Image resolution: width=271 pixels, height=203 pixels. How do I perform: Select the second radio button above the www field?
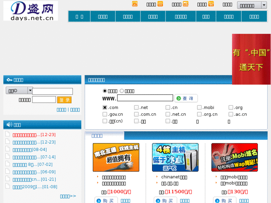[x=122, y=91]
